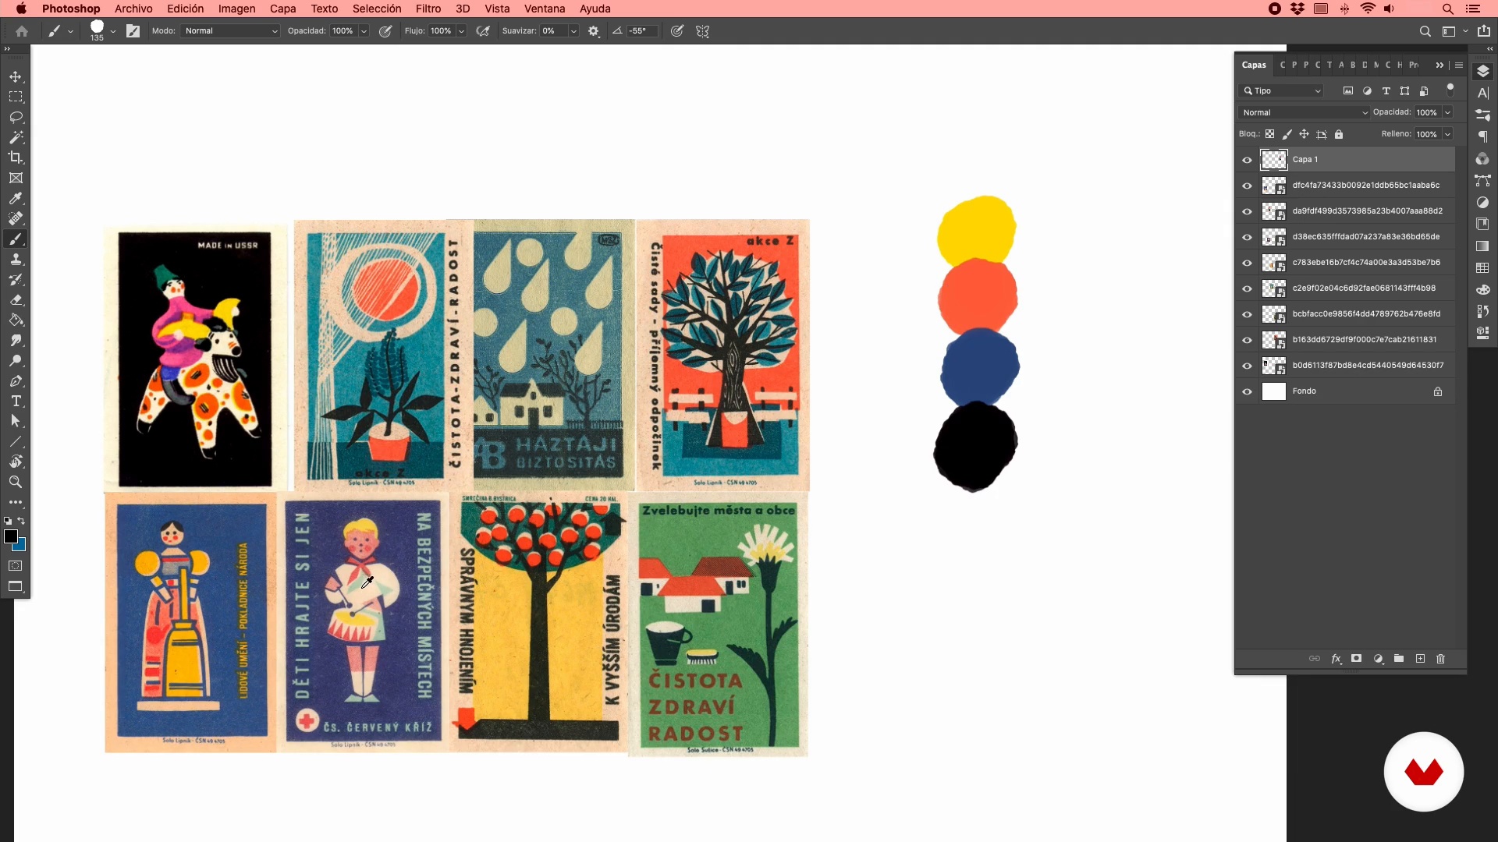Delete layer using trash icon
This screenshot has height=842, width=1498.
(1440, 659)
